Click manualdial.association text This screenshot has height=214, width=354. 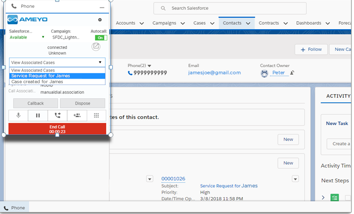coord(62,92)
